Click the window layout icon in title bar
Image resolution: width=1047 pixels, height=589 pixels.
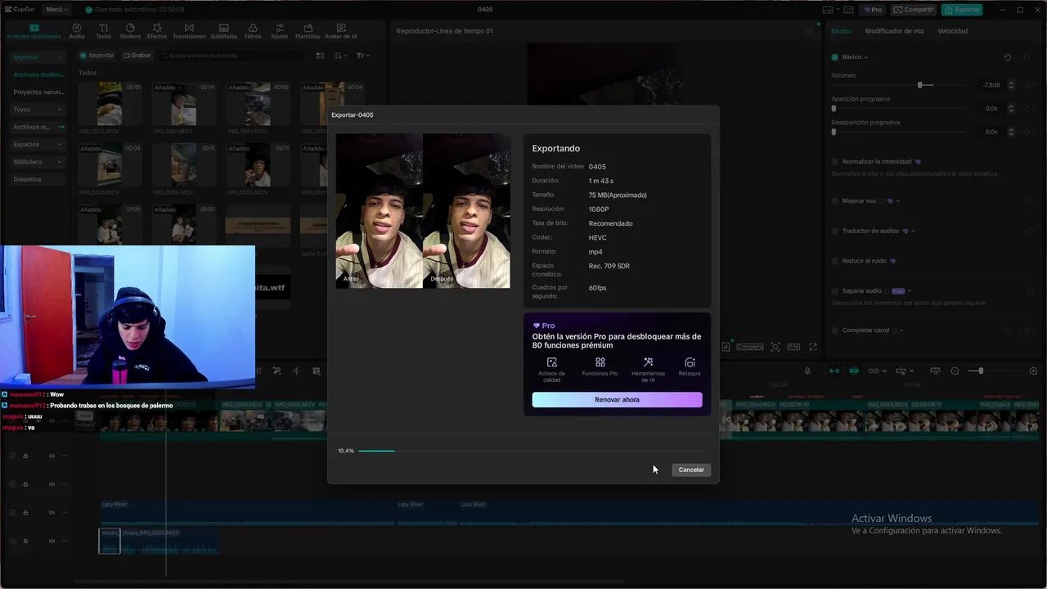coord(828,10)
